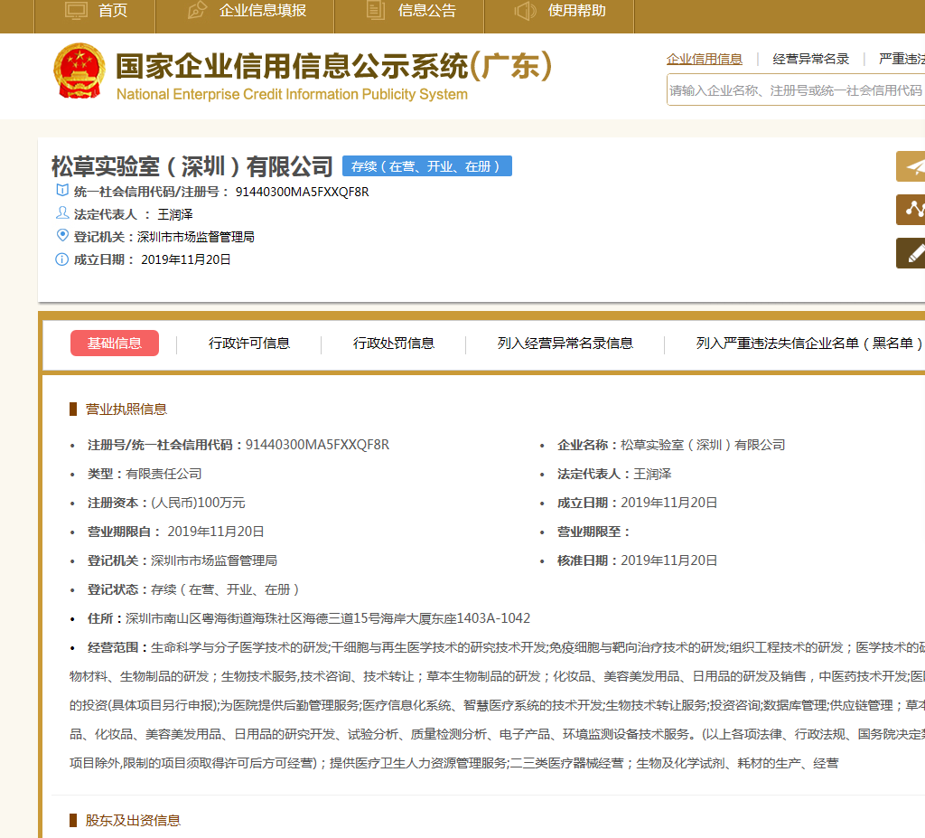Click the person icon beside 法定代表人
This screenshot has height=838, width=925.
(62, 212)
